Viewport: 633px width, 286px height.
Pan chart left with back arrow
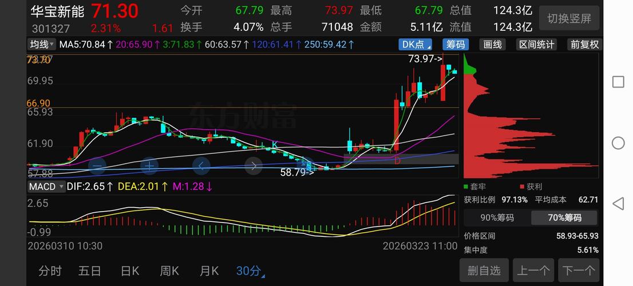(201, 166)
